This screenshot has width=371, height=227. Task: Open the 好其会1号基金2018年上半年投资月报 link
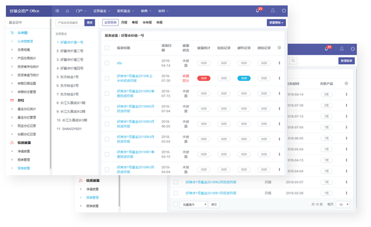[x=134, y=78]
